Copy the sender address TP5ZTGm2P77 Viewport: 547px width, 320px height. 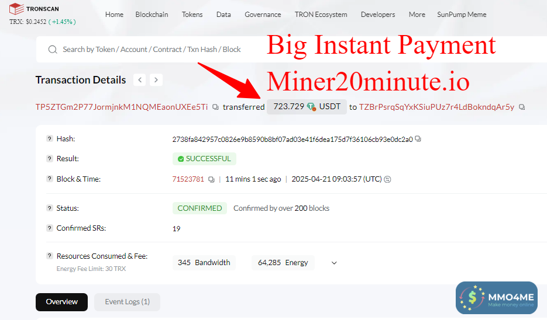[x=216, y=107]
